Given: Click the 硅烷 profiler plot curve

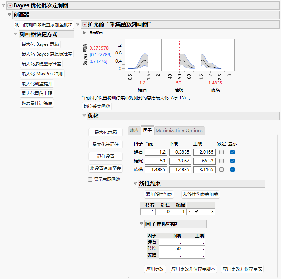Looking at the screenshot, I should pos(179,55).
